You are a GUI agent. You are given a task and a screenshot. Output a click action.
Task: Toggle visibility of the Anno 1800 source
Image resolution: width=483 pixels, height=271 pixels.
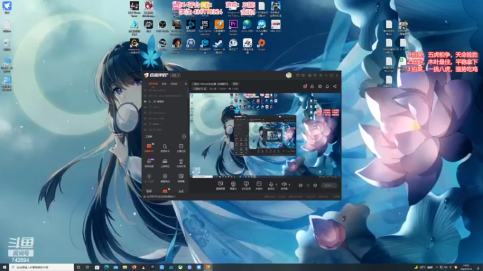[x=146, y=118]
